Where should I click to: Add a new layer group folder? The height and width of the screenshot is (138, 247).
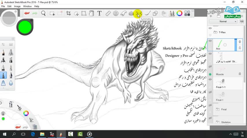tap(219, 16)
